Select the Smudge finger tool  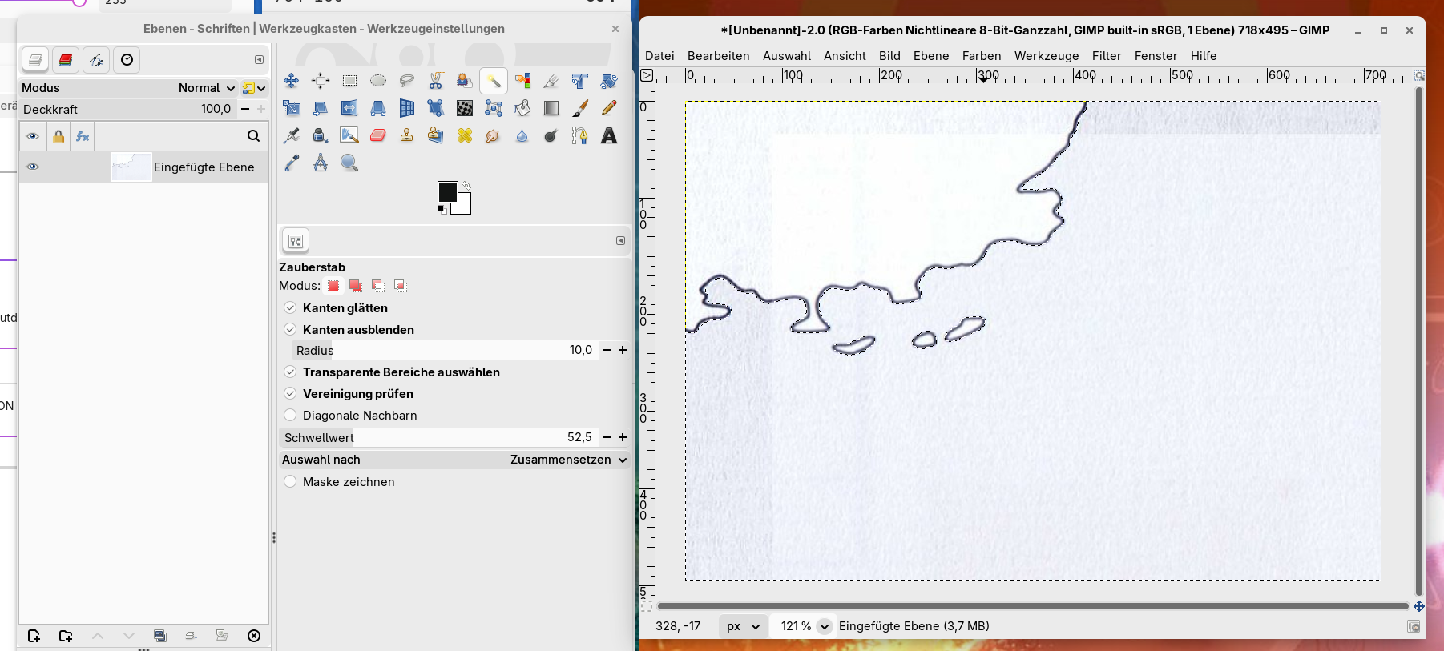[494, 135]
